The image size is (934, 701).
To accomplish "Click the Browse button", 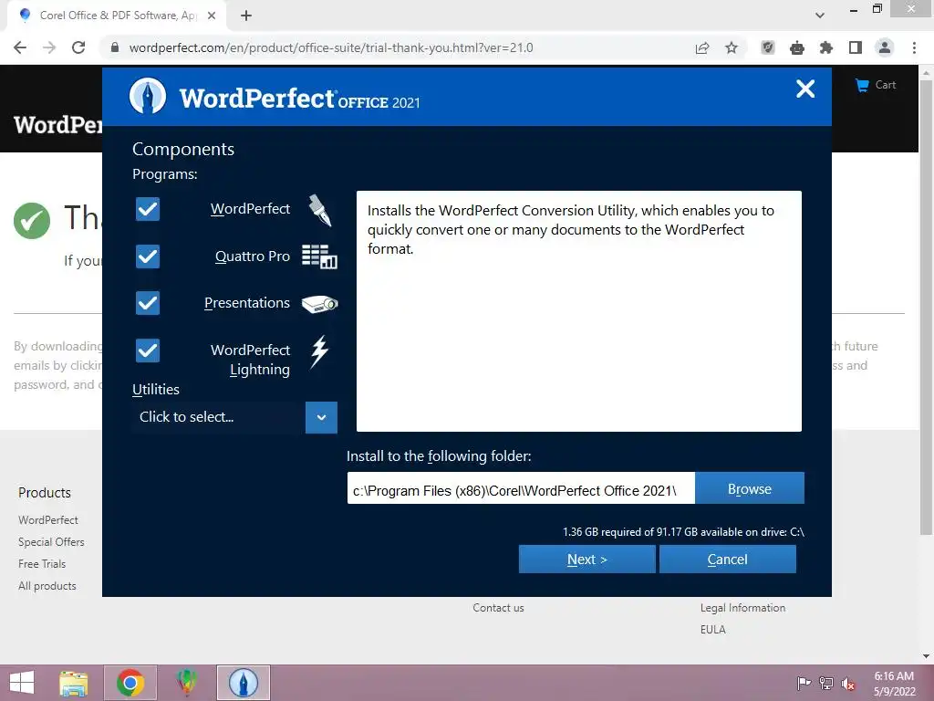I will coord(750,488).
